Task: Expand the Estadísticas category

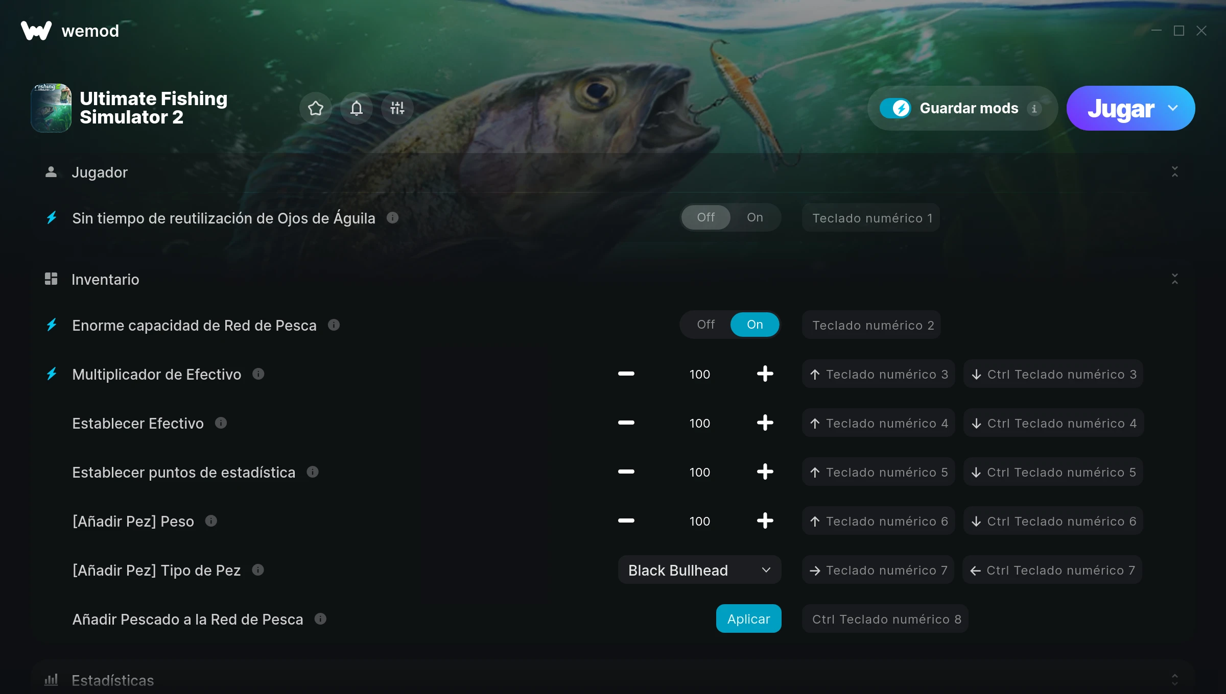Action: pyautogui.click(x=1174, y=680)
